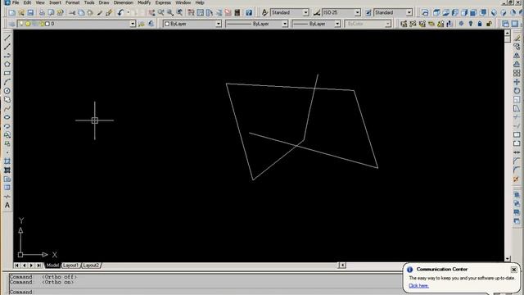The height and width of the screenshot is (295, 524).
Task: Open the layer dropdown list
Action: pyautogui.click(x=133, y=24)
